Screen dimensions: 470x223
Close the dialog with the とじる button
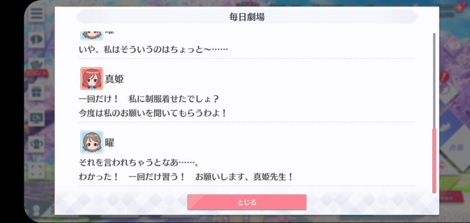(246, 202)
